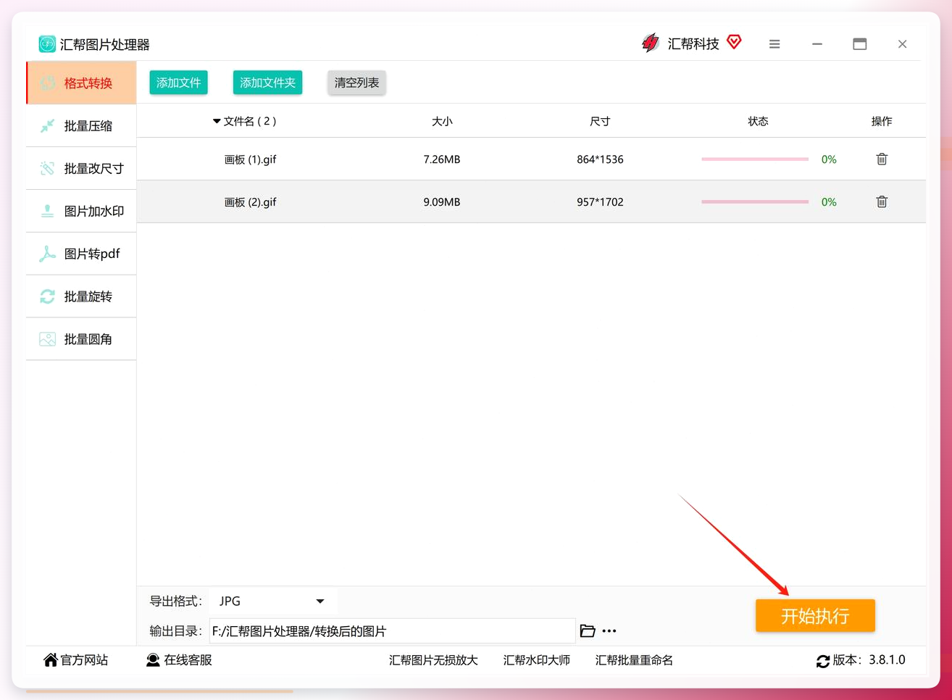Delete 画板 (2).gif with trash icon

[x=882, y=201]
